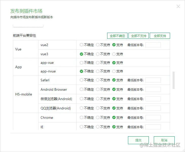185x152 pixels.
Task: Enter Chrome minimum version field
Action: pos(153,118)
